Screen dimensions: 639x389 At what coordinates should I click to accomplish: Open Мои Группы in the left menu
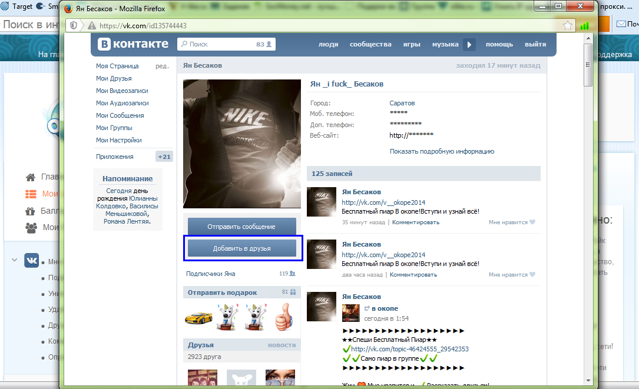(x=114, y=128)
